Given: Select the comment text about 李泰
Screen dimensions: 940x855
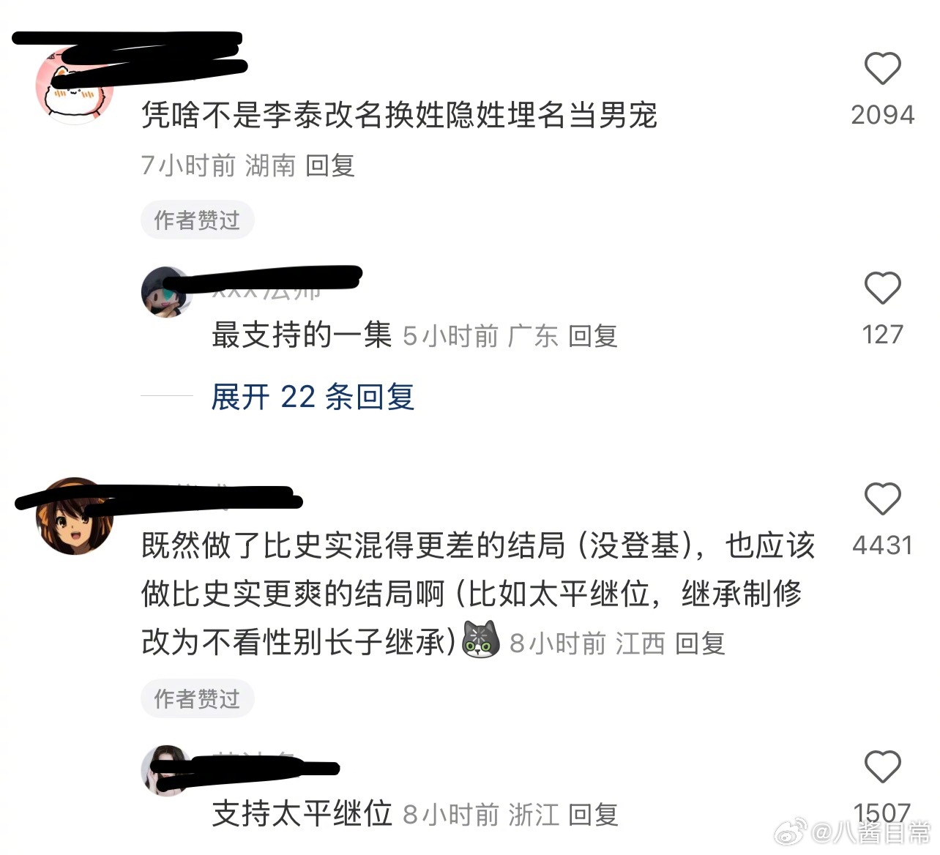Looking at the screenshot, I should (399, 115).
